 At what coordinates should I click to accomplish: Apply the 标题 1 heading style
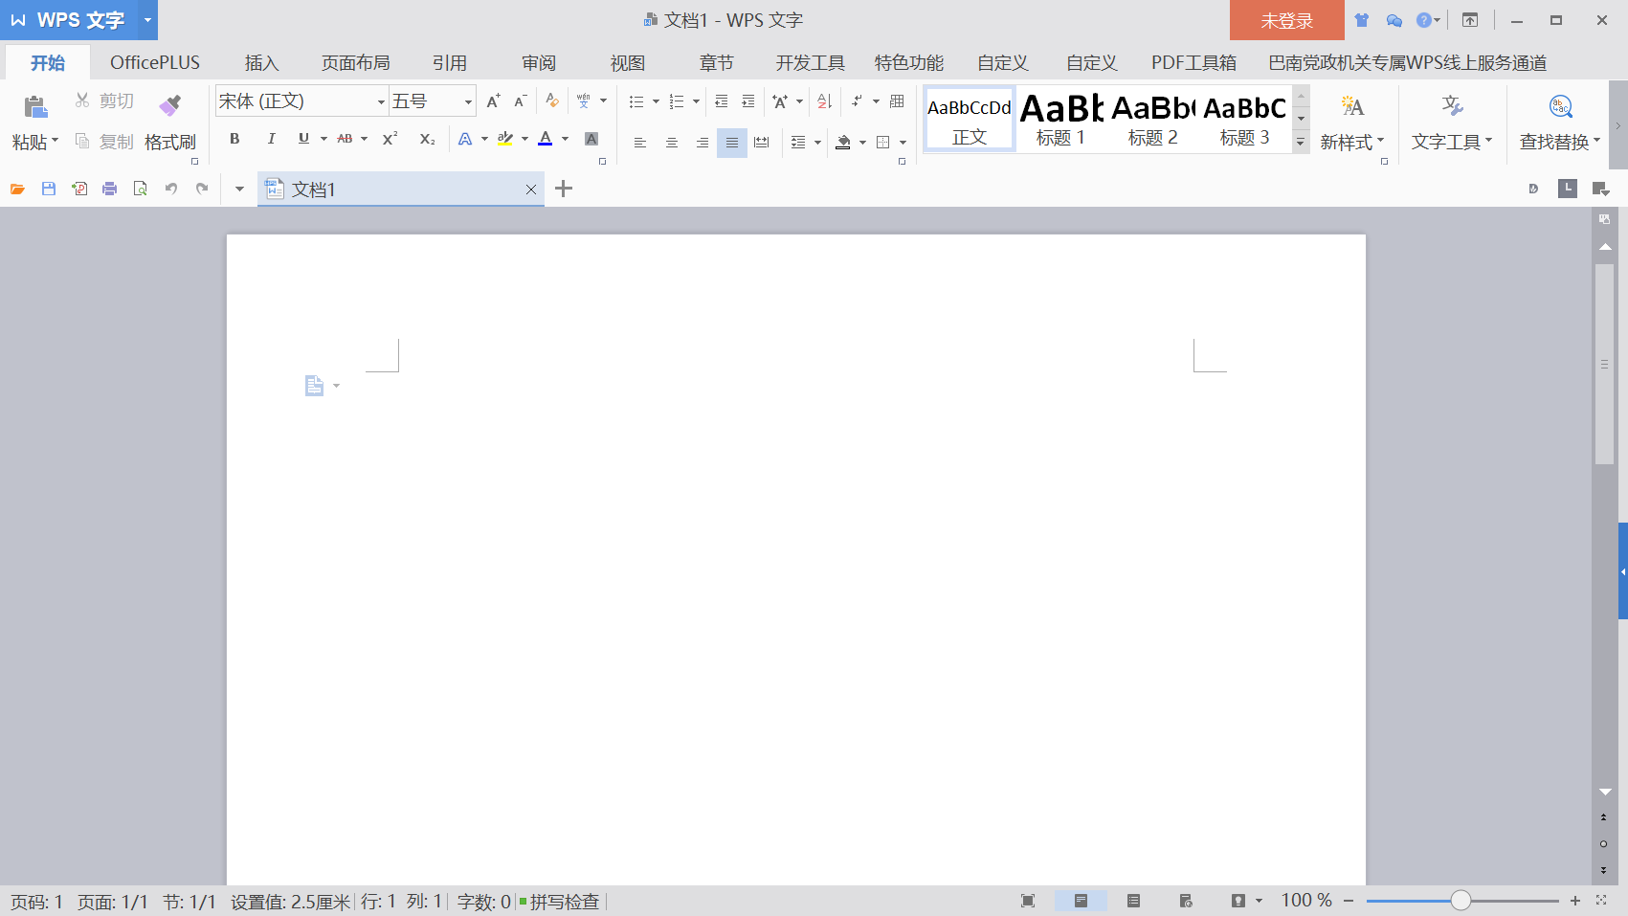(x=1061, y=119)
